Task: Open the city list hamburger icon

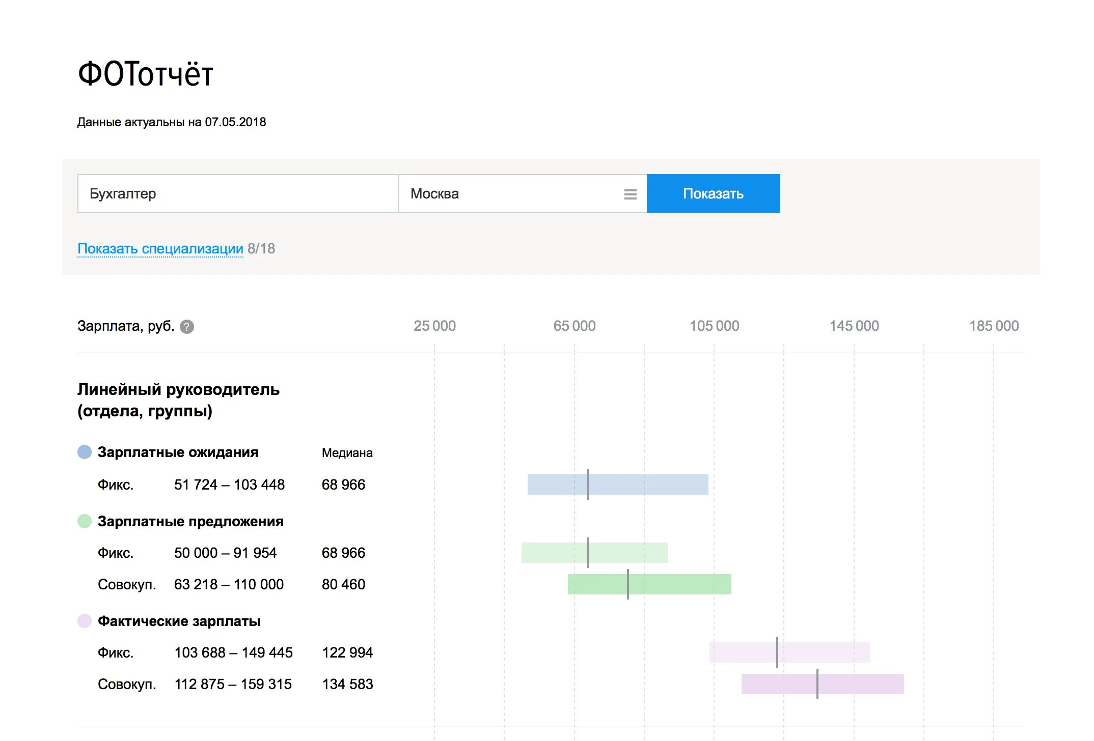Action: (x=630, y=194)
